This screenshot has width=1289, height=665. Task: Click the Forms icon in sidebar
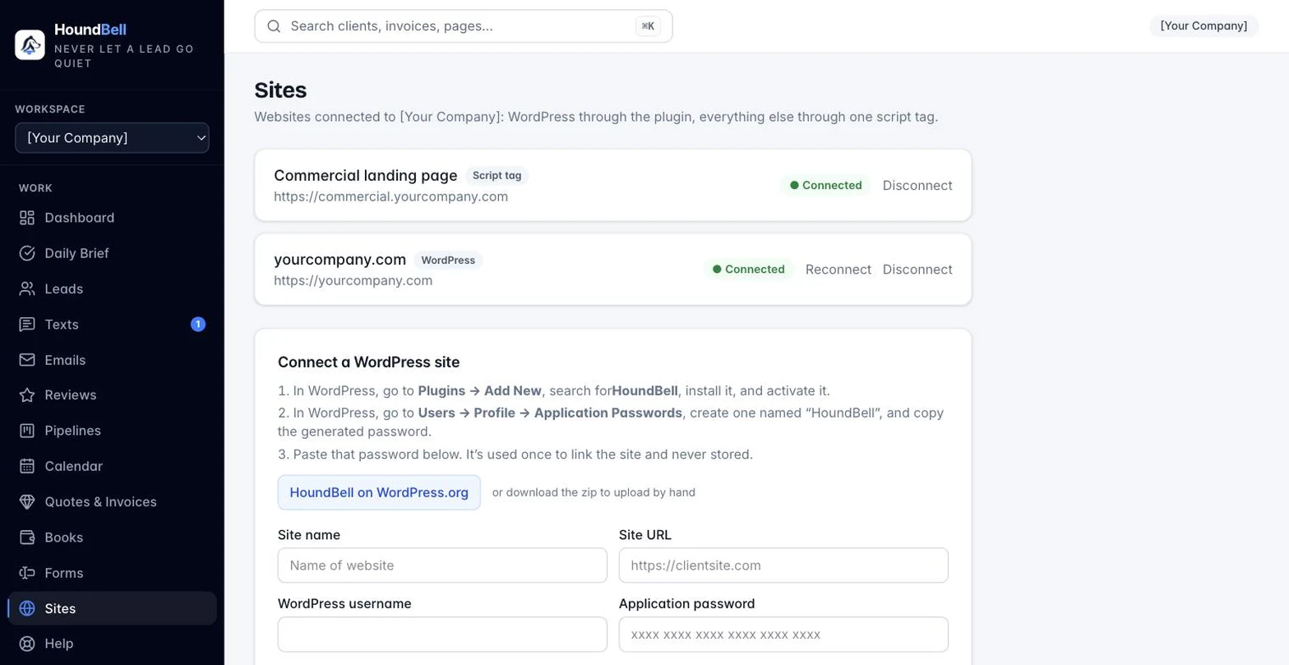pos(27,573)
